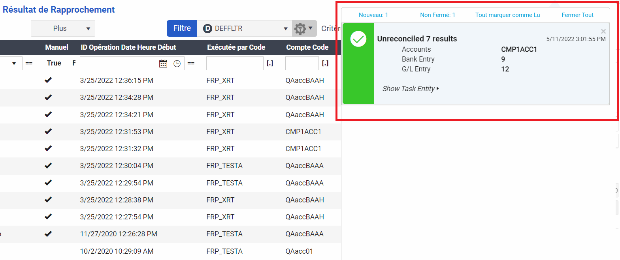This screenshot has width=620, height=260.
Task: Click the green checkmark success icon
Action: pos(358,39)
